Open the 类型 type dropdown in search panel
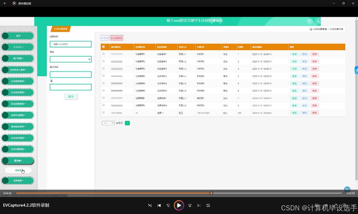Image resolution: width=358 pixels, height=214 pixels. click(x=70, y=59)
